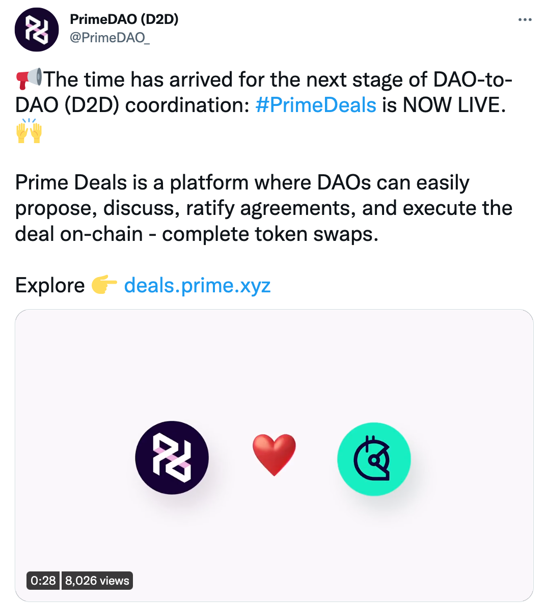Click the PrimeDAO profile avatar
547x603 pixels.
(x=37, y=30)
